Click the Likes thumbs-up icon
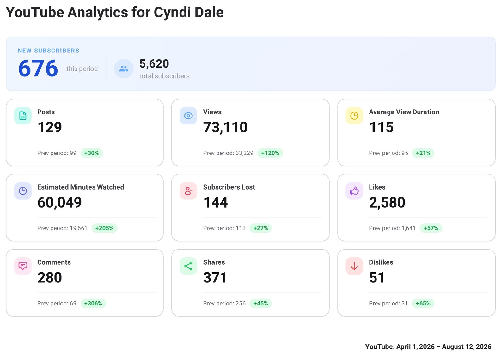 tap(354, 191)
